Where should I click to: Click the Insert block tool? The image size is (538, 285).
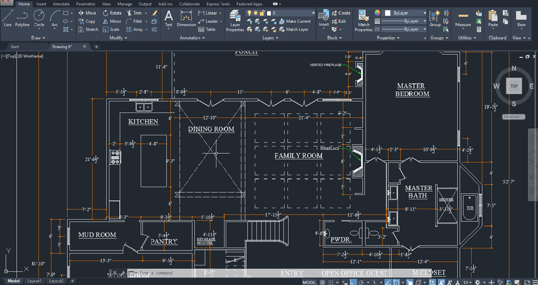click(323, 19)
